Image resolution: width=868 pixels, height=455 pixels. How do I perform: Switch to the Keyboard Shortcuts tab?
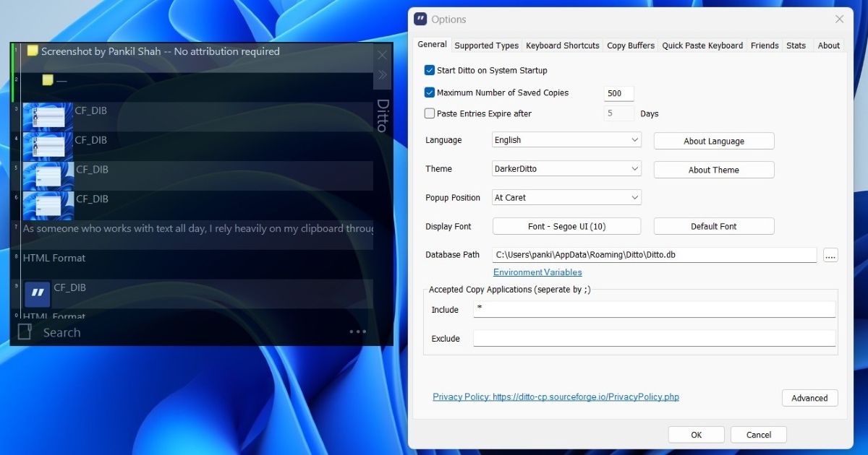562,45
